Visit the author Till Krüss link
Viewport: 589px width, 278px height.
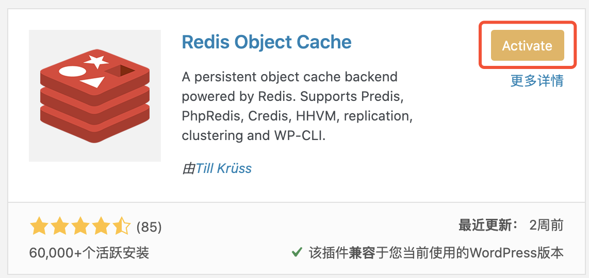pyautogui.click(x=223, y=168)
